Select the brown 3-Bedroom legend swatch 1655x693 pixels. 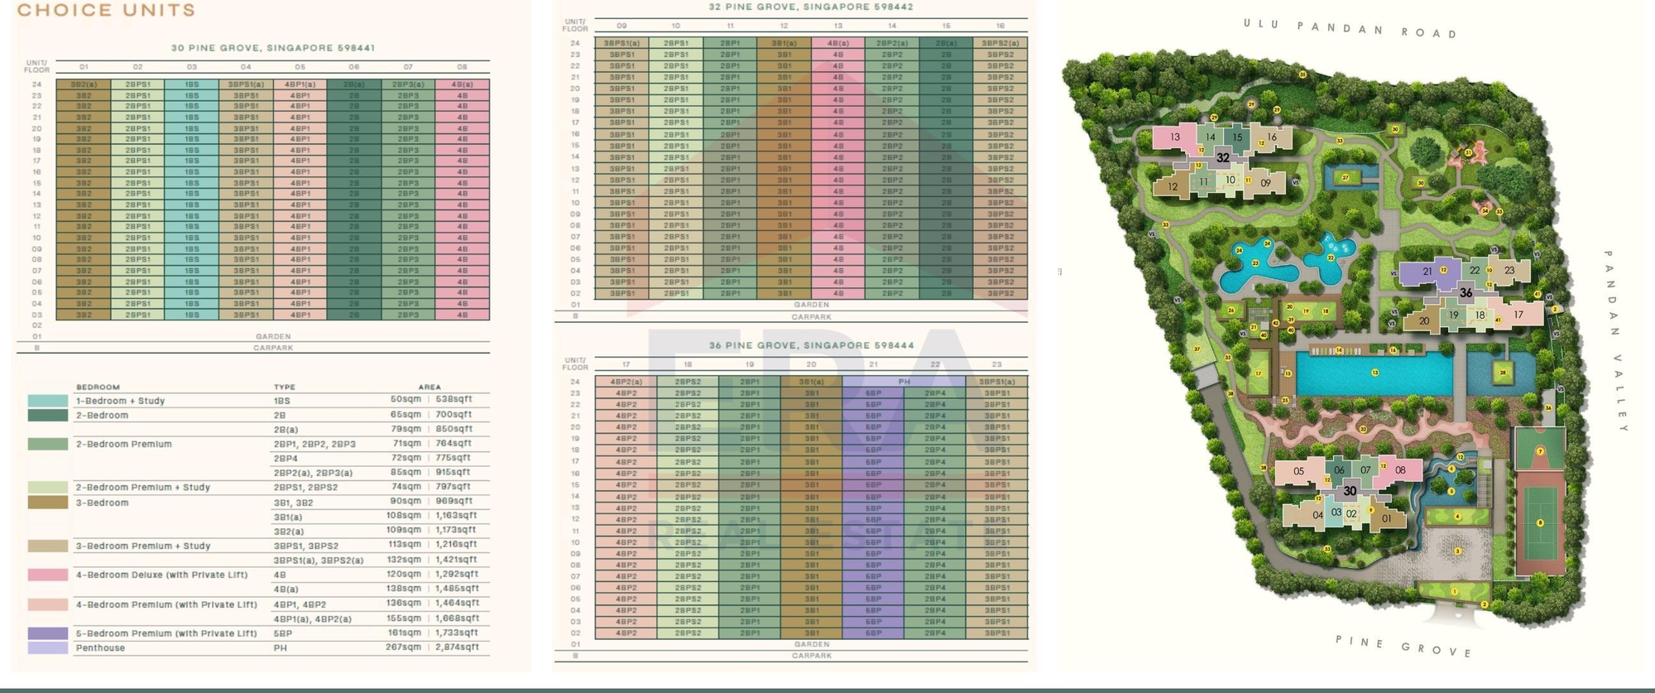[47, 502]
